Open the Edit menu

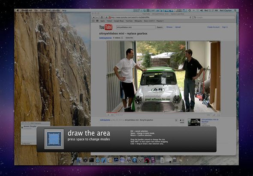(42, 10)
